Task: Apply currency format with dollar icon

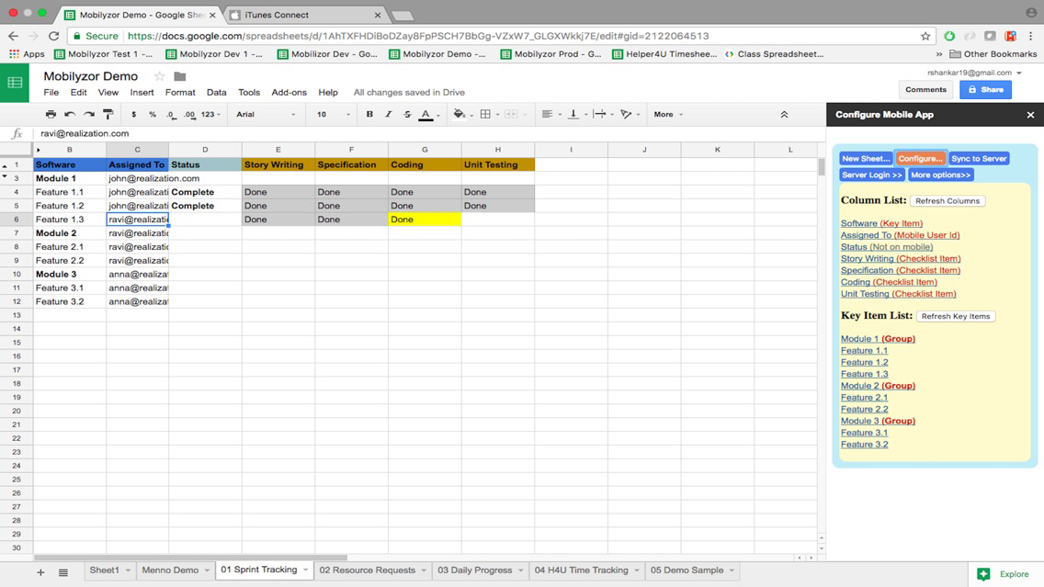Action: [134, 115]
